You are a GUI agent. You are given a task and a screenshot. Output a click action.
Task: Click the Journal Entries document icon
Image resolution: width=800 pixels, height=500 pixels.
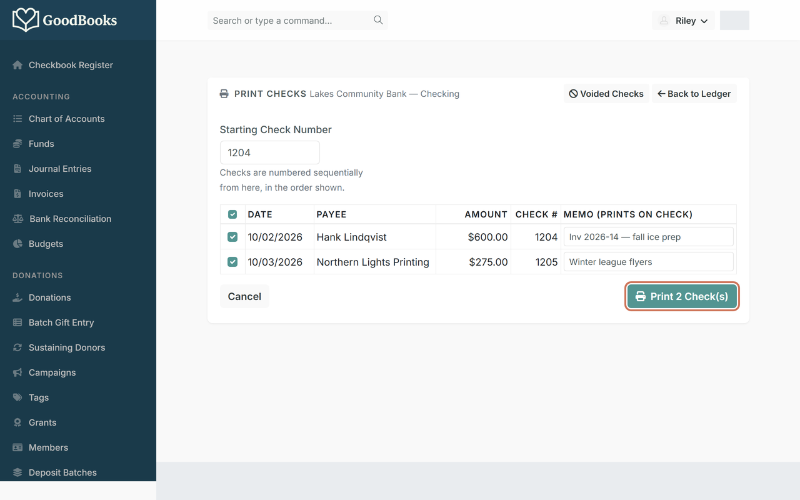pyautogui.click(x=17, y=169)
